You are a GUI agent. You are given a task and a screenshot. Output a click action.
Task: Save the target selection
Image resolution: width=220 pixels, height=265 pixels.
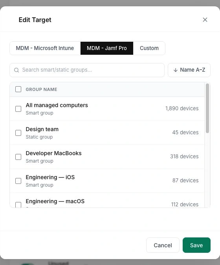(196, 245)
